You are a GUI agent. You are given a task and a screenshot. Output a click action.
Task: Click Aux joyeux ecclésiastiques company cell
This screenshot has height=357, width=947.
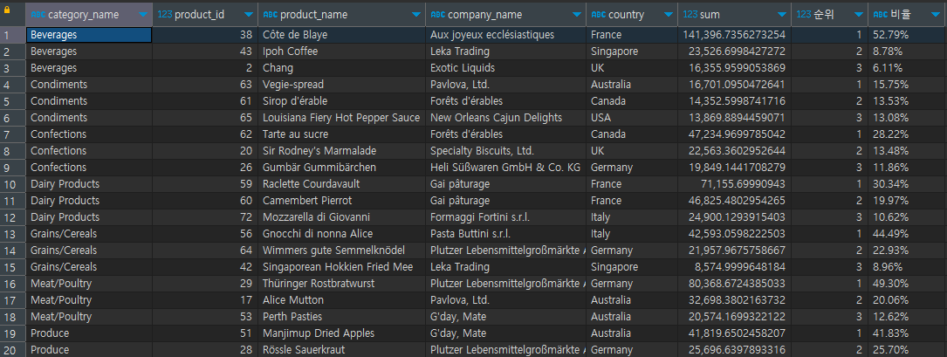[x=505, y=35]
